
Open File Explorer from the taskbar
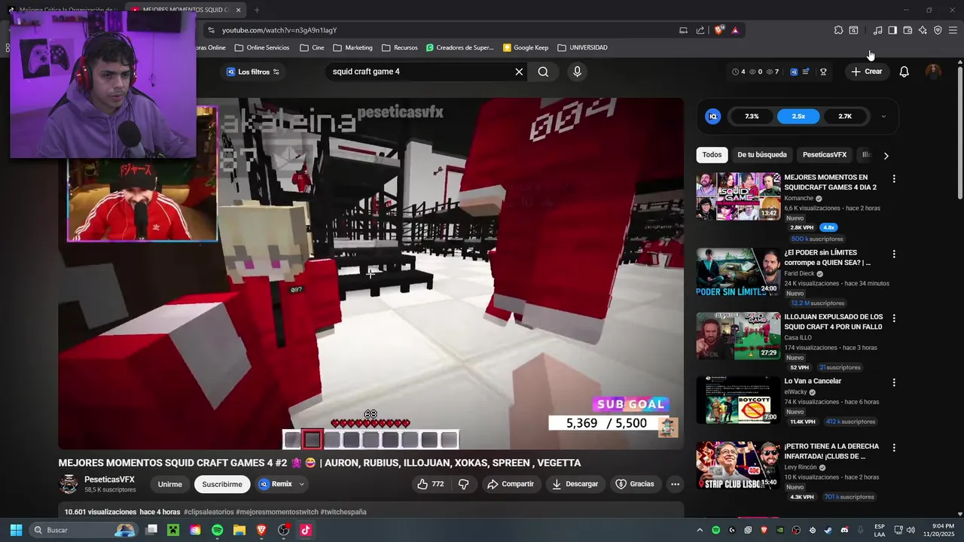[239, 530]
